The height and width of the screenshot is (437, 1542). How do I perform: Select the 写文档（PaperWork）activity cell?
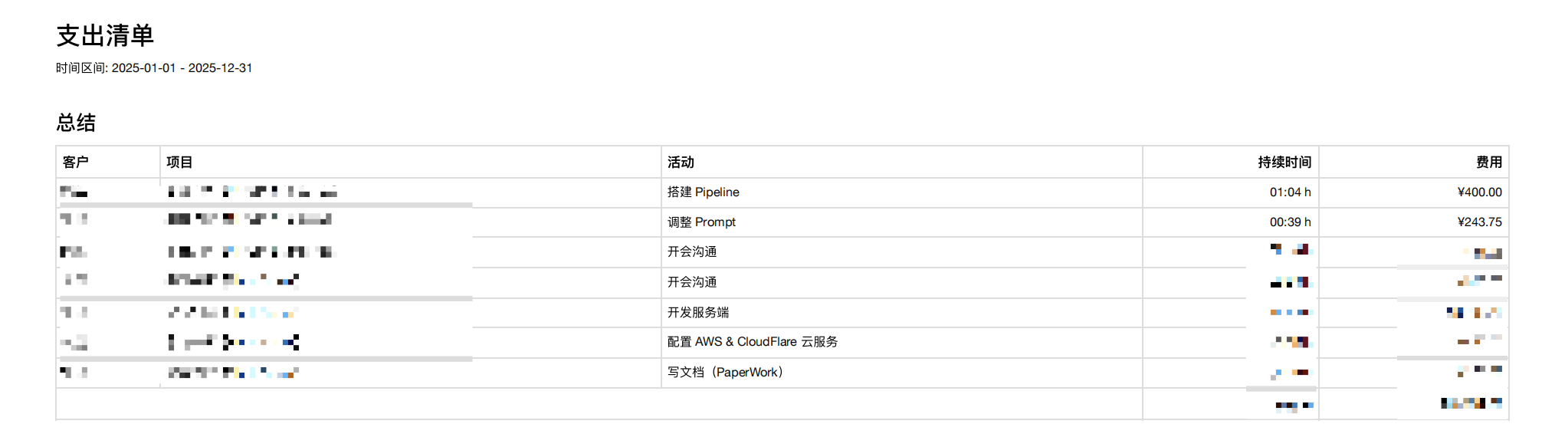[724, 372]
